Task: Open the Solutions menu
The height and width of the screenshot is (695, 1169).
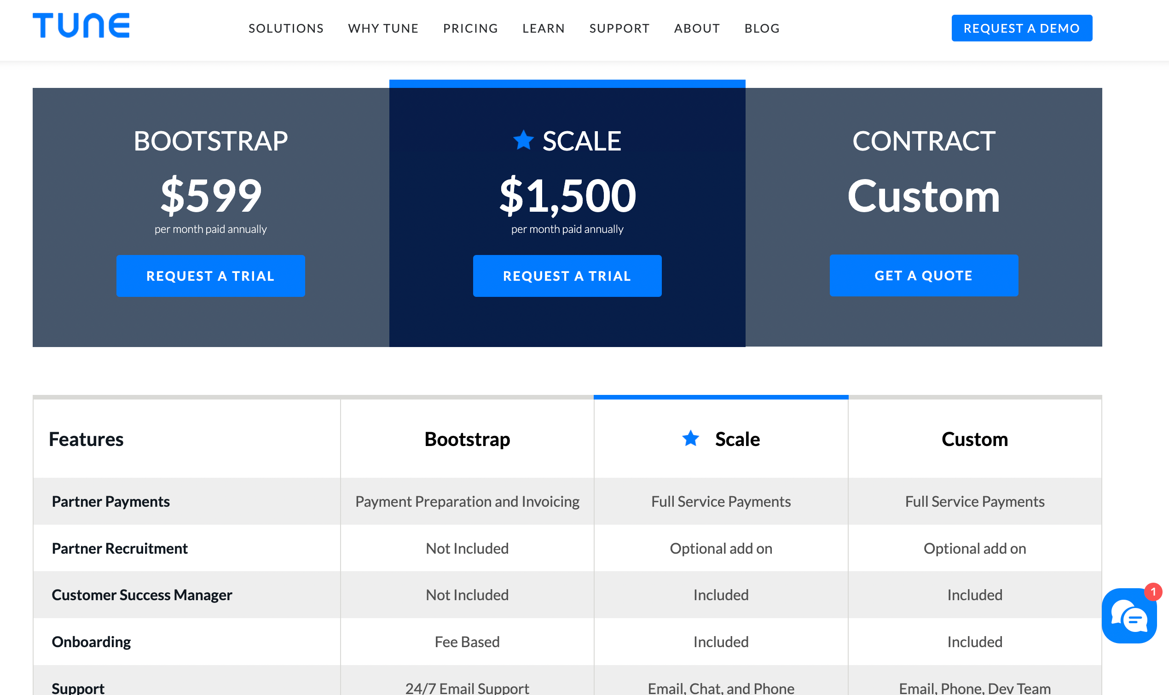Action: tap(286, 29)
